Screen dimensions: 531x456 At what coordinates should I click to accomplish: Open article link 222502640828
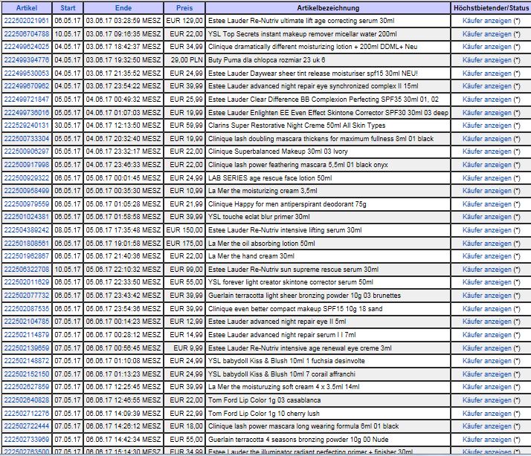pyautogui.click(x=27, y=400)
